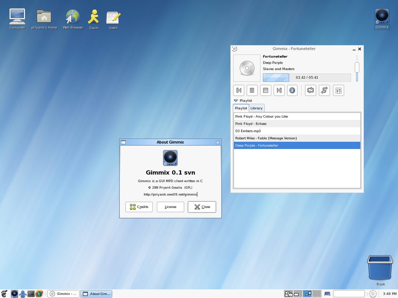Switch to About Gim... taskbar button

pyautogui.click(x=96, y=294)
